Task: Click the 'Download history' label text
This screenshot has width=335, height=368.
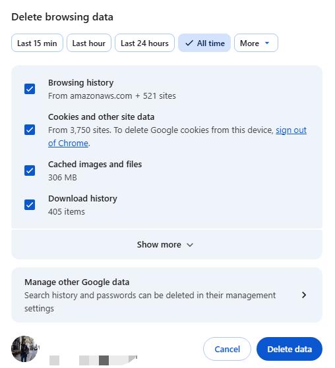Action: coord(82,199)
